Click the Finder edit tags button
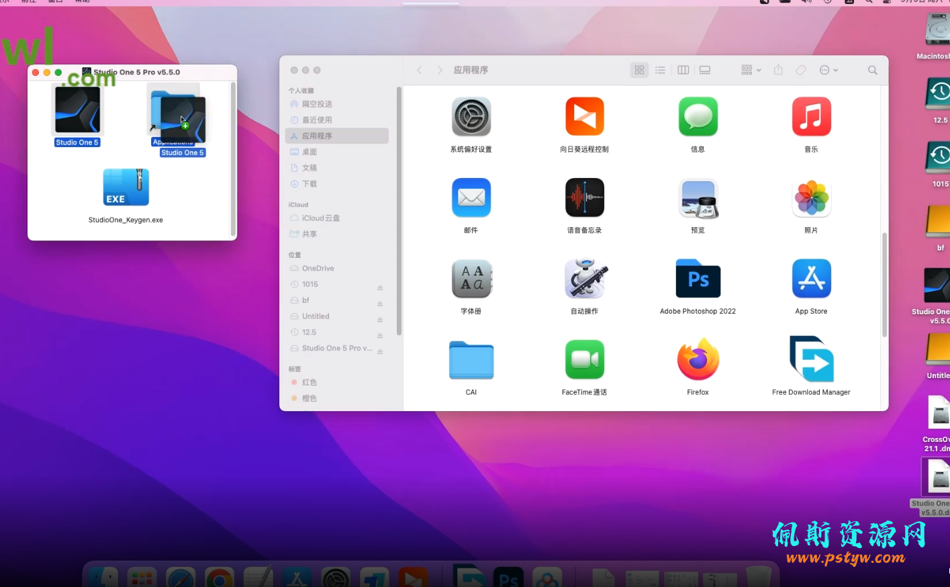The width and height of the screenshot is (950, 587). point(801,70)
